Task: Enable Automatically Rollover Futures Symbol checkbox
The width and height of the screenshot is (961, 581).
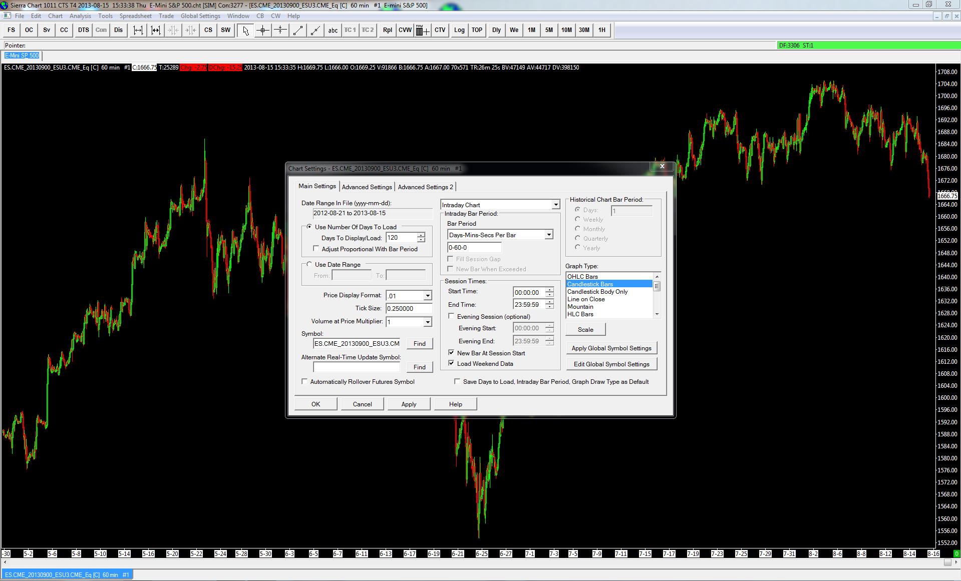Action: tap(305, 382)
